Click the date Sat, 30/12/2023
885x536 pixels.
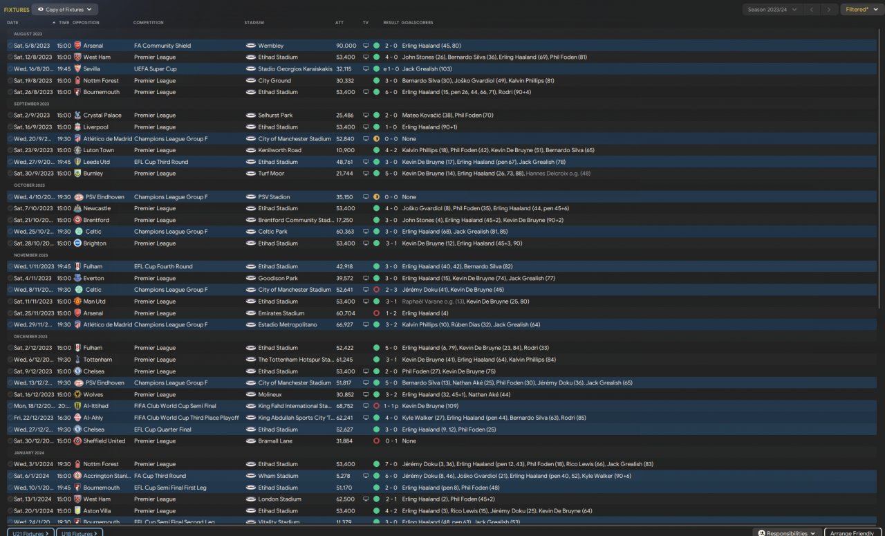(32, 441)
